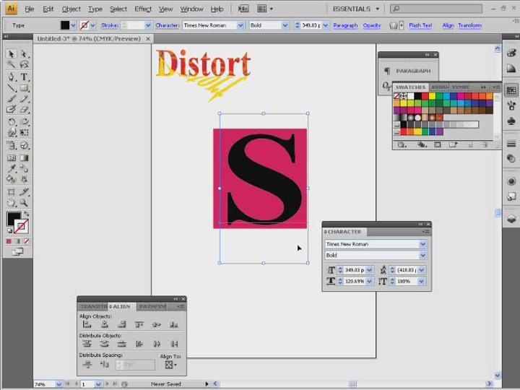Switch to the Transform tab in Align panel group
Screen dimensions: 520x390
click(93, 306)
